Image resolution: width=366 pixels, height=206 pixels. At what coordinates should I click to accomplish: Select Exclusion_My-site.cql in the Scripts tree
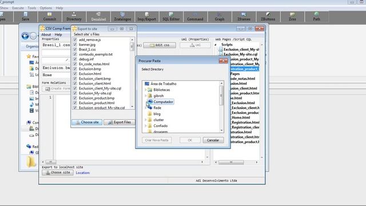(240, 54)
